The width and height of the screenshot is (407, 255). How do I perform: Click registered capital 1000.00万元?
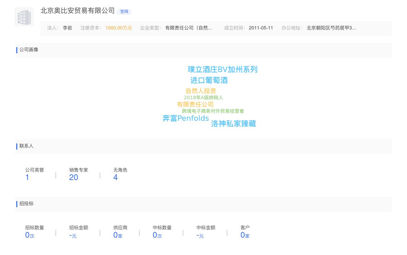point(119,28)
